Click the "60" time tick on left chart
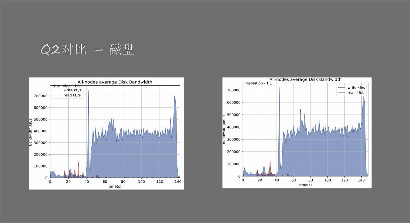 pos(105,182)
